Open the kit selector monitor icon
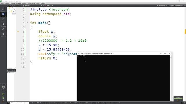The width and height of the screenshot is (186, 104). [3, 87]
